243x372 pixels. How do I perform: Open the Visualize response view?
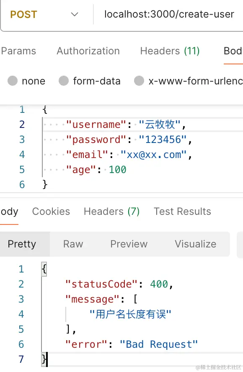point(195,244)
